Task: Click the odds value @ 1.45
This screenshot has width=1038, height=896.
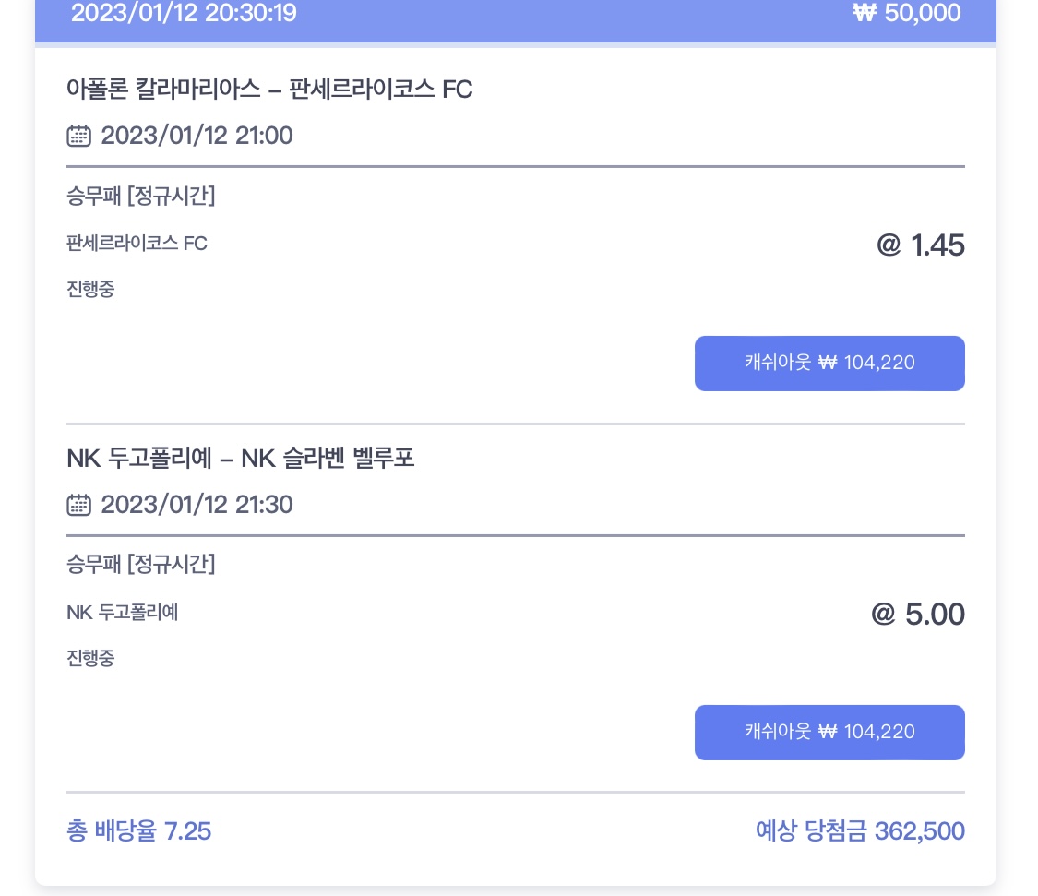Action: point(921,245)
